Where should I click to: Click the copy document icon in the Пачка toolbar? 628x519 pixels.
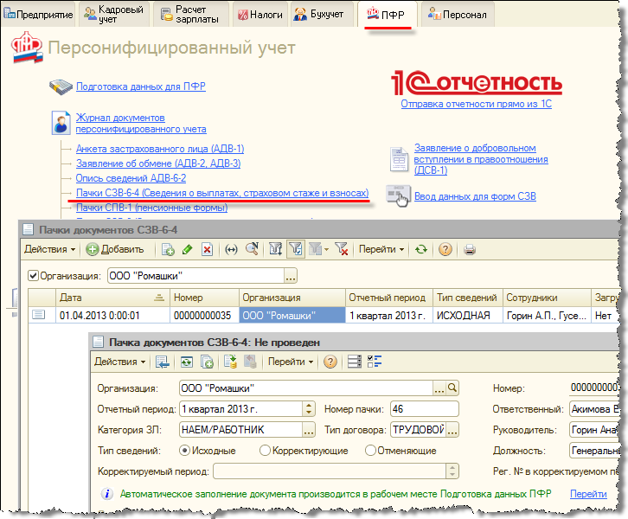207,362
